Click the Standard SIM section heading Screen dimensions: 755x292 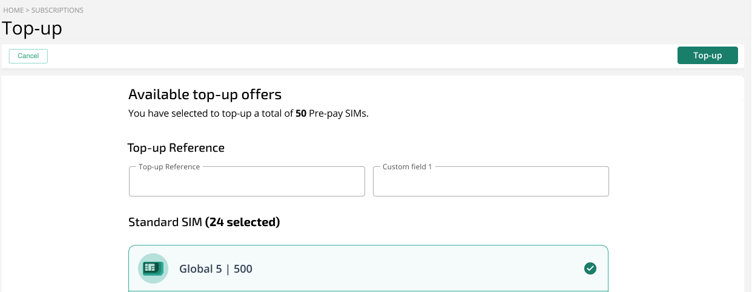pyautogui.click(x=204, y=222)
